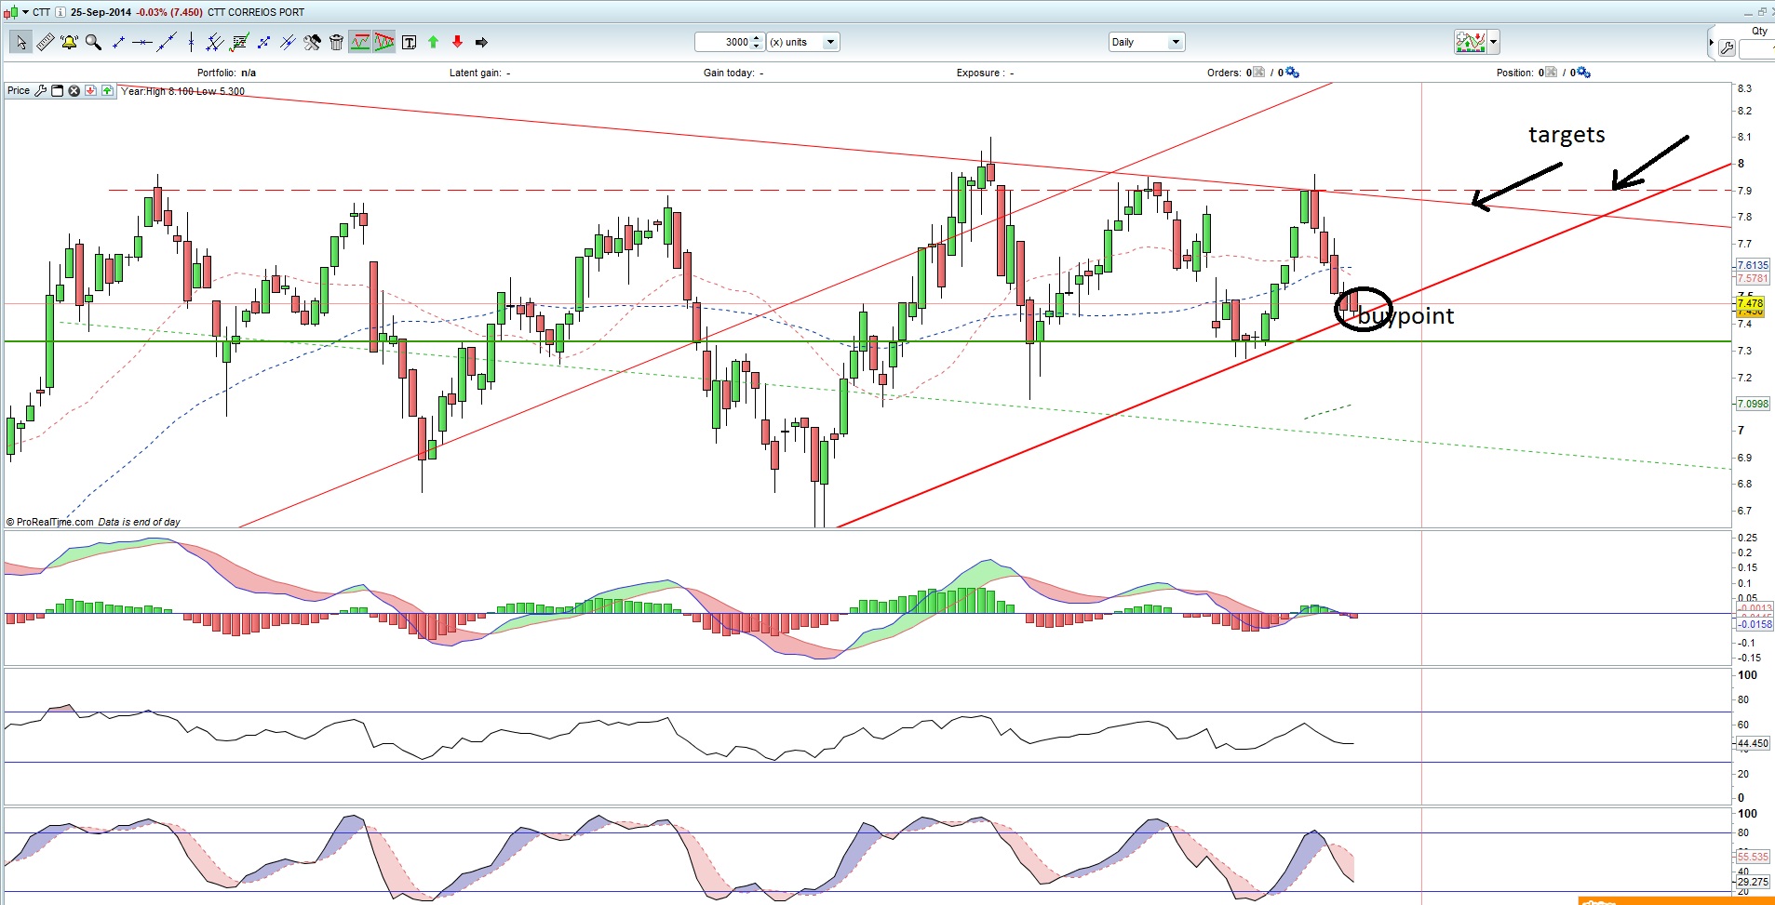Increase the quantity with the up stepper

click(757, 38)
